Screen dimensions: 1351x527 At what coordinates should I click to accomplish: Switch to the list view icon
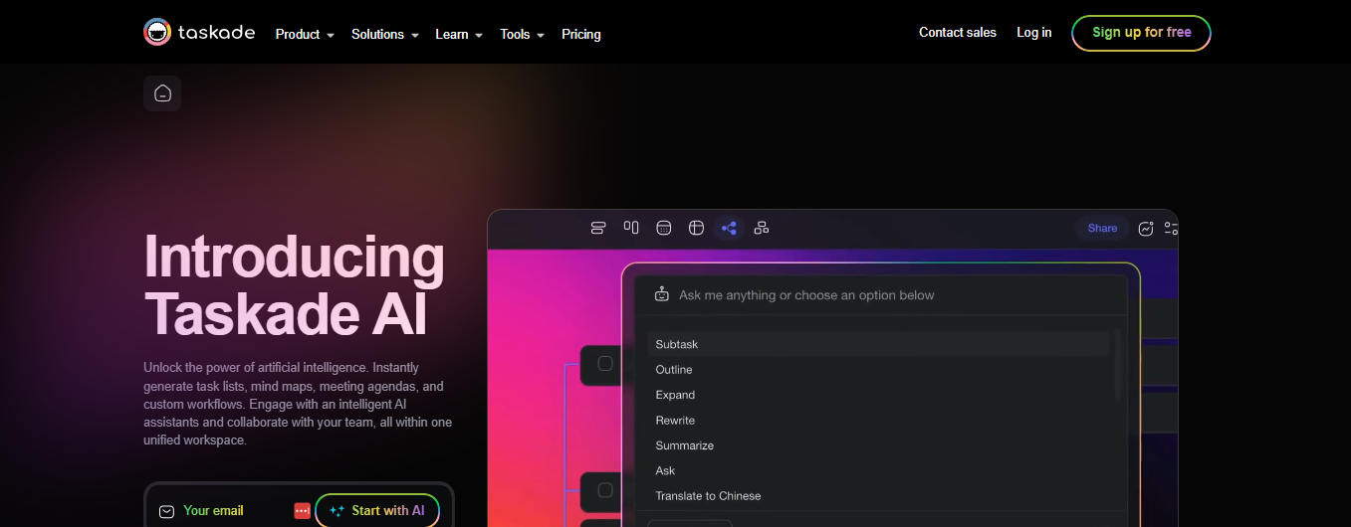point(598,228)
